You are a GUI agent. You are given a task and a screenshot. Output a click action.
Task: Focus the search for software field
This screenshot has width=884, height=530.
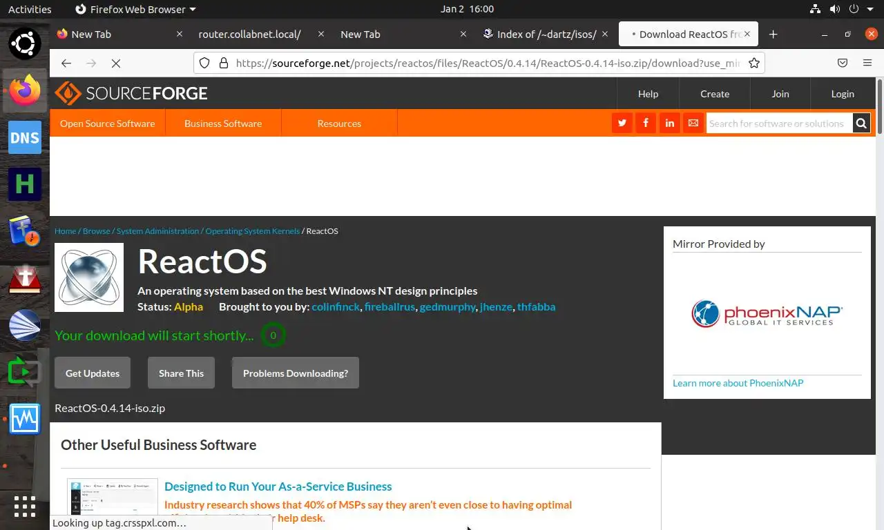(778, 124)
